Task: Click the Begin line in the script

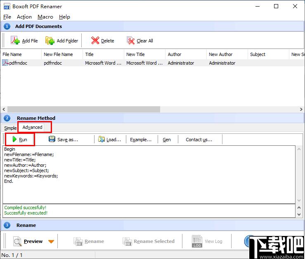Action: click(9, 149)
